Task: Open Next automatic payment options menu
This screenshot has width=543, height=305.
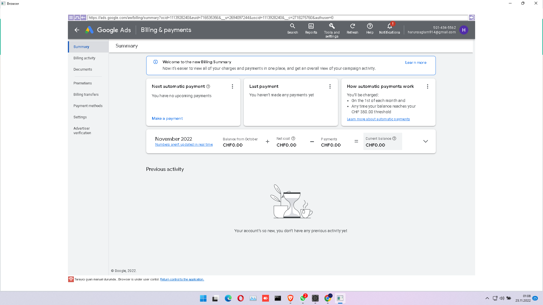Action: click(x=233, y=86)
